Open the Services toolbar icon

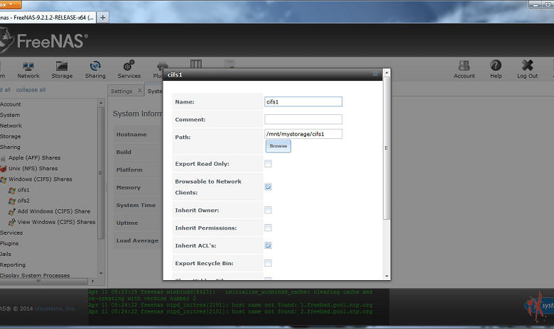point(129,69)
